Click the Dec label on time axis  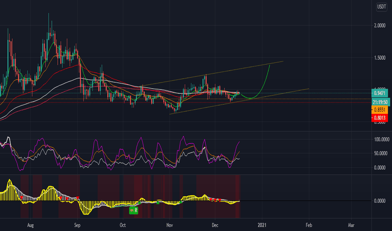click(x=215, y=225)
